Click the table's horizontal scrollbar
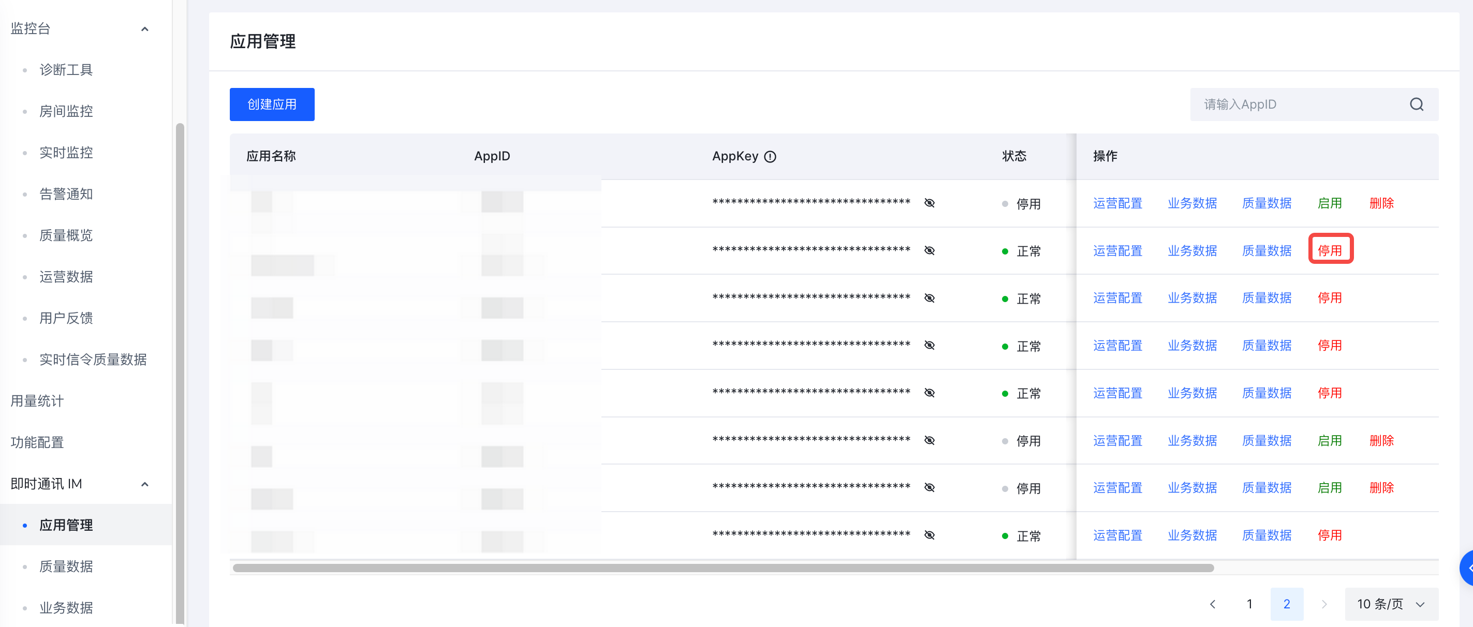 coord(723,568)
